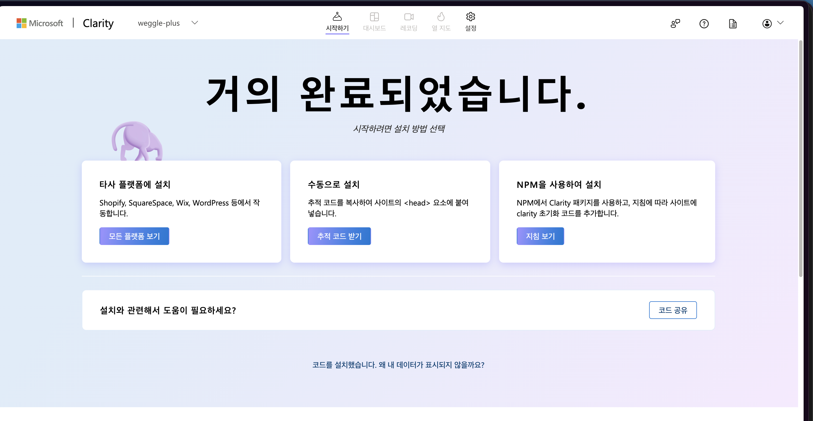The width and height of the screenshot is (813, 421).
Task: Click the 모든 플랫폼 보기 button
Action: [134, 236]
